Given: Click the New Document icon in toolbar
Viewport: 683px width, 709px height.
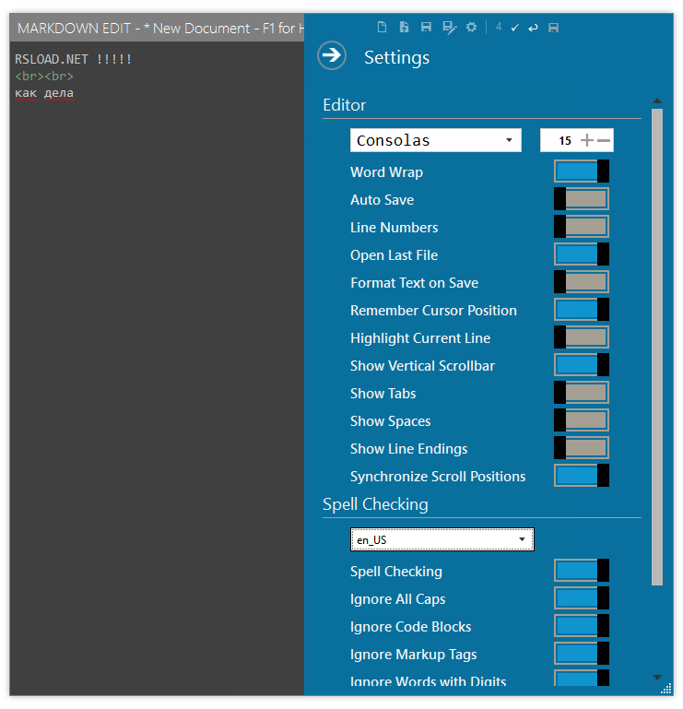Looking at the screenshot, I should pyautogui.click(x=382, y=27).
